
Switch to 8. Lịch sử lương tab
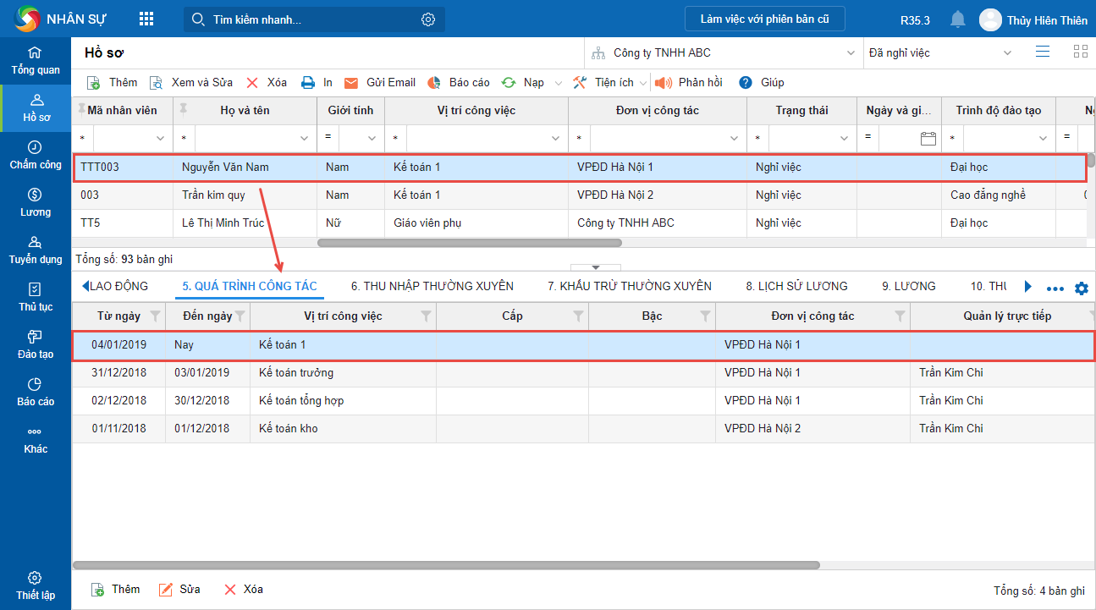(796, 286)
